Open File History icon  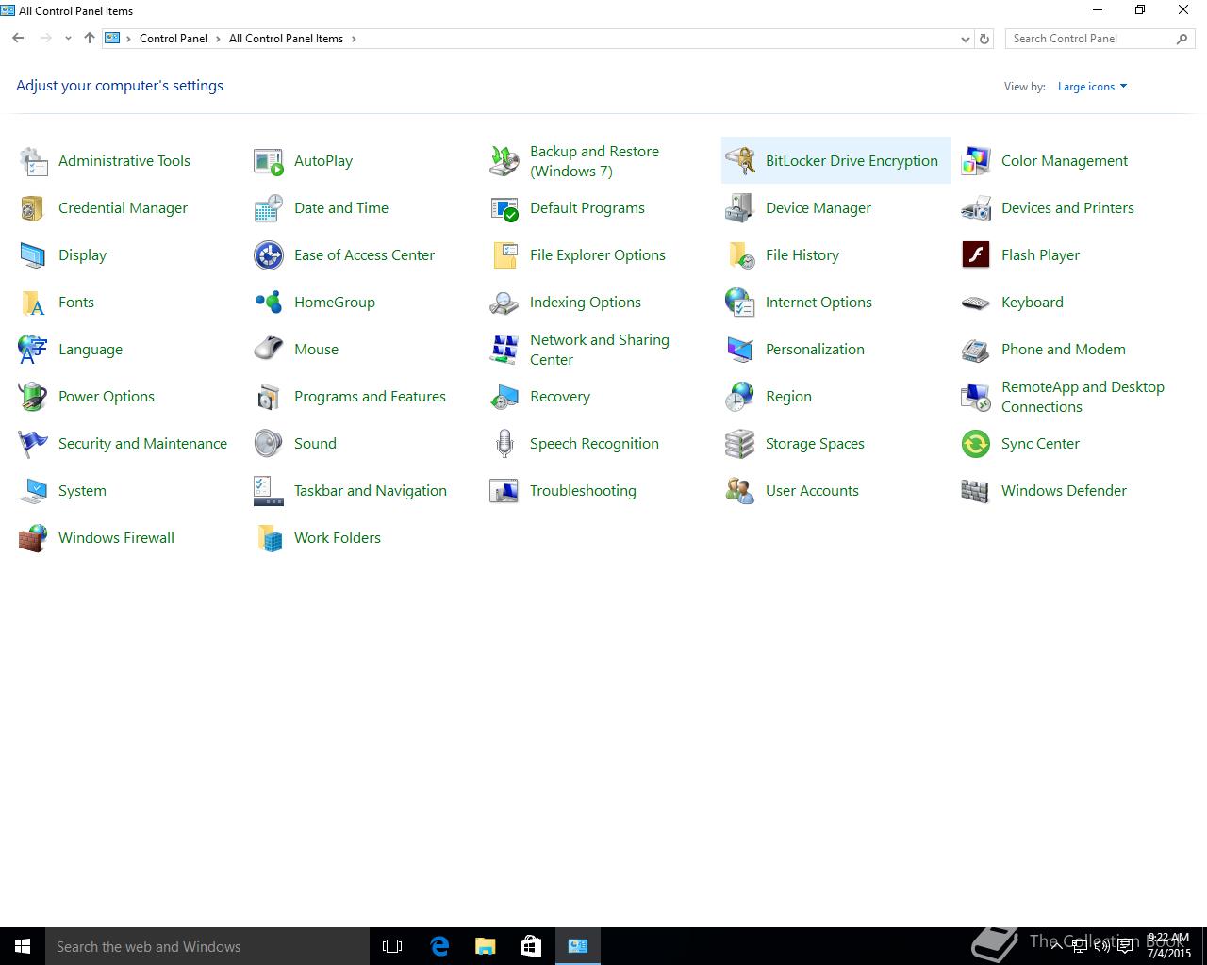[x=740, y=255]
